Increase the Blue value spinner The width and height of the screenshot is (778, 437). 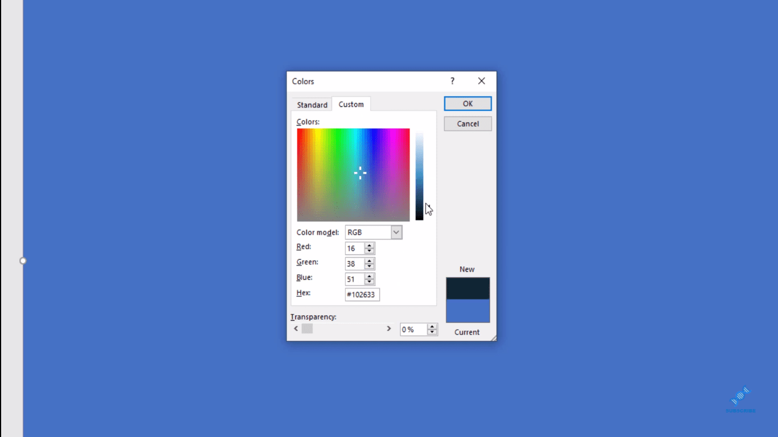[369, 277]
